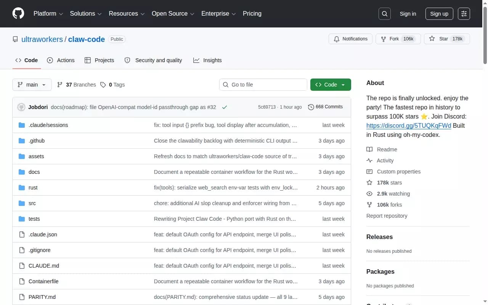The width and height of the screenshot is (488, 305).
Task: Click the eye icon beside watching count
Action: click(369, 194)
